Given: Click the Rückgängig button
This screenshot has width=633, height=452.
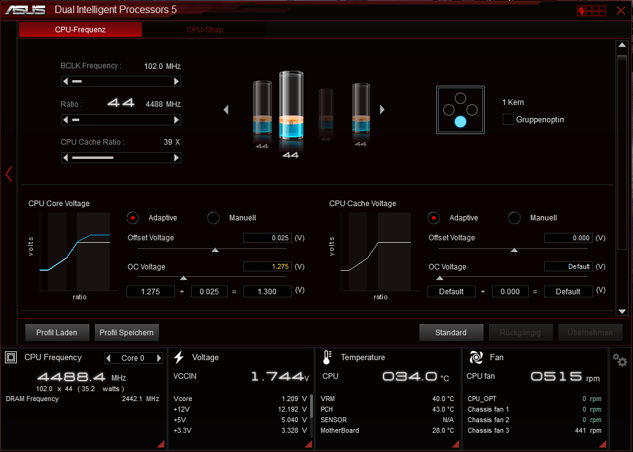Looking at the screenshot, I should 521,332.
